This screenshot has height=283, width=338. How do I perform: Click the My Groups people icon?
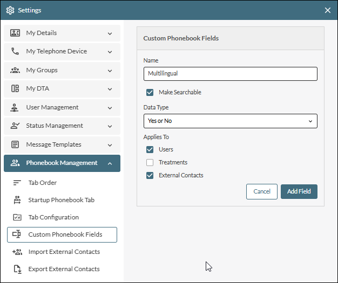(x=15, y=70)
